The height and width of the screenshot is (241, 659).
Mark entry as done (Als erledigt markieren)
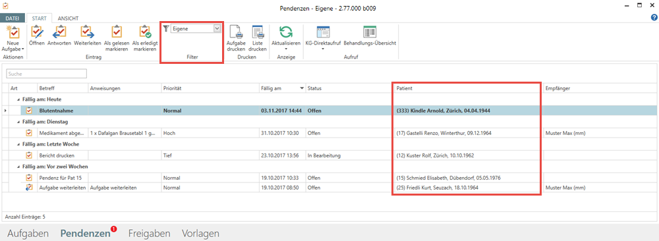click(144, 38)
